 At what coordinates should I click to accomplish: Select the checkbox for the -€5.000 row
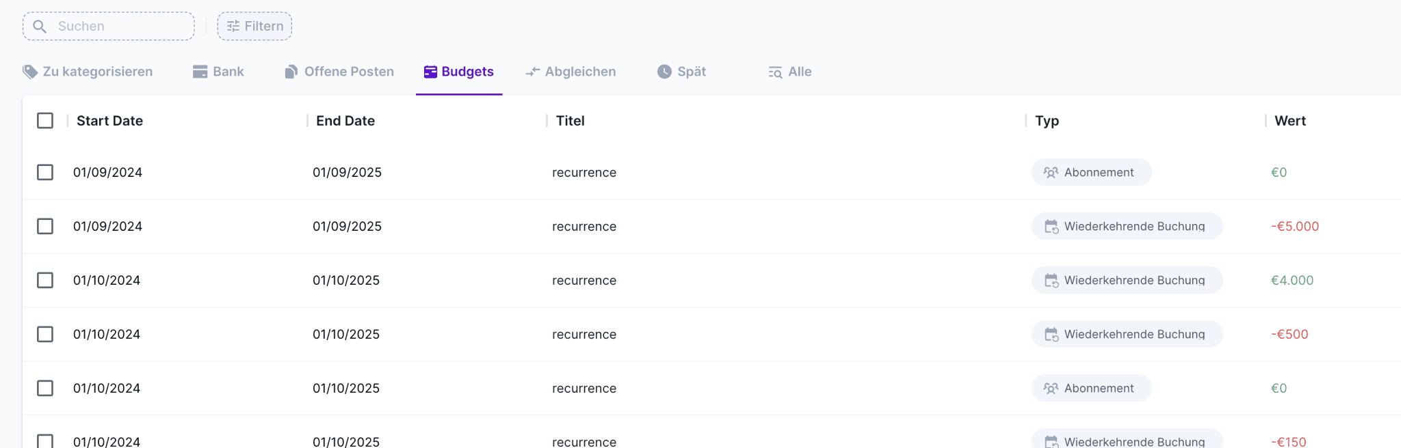coord(45,226)
